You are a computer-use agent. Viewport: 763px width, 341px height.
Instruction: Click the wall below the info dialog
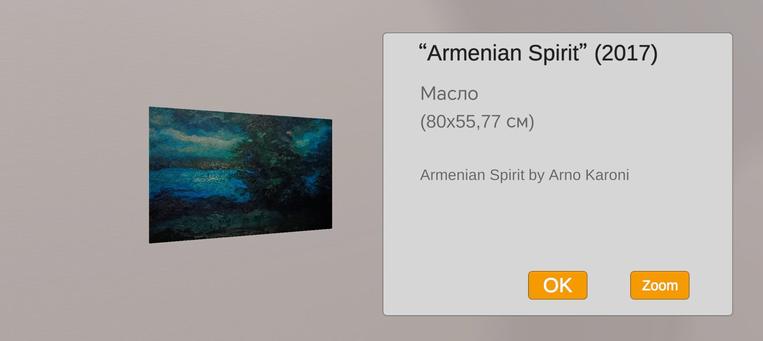pyautogui.click(x=557, y=328)
